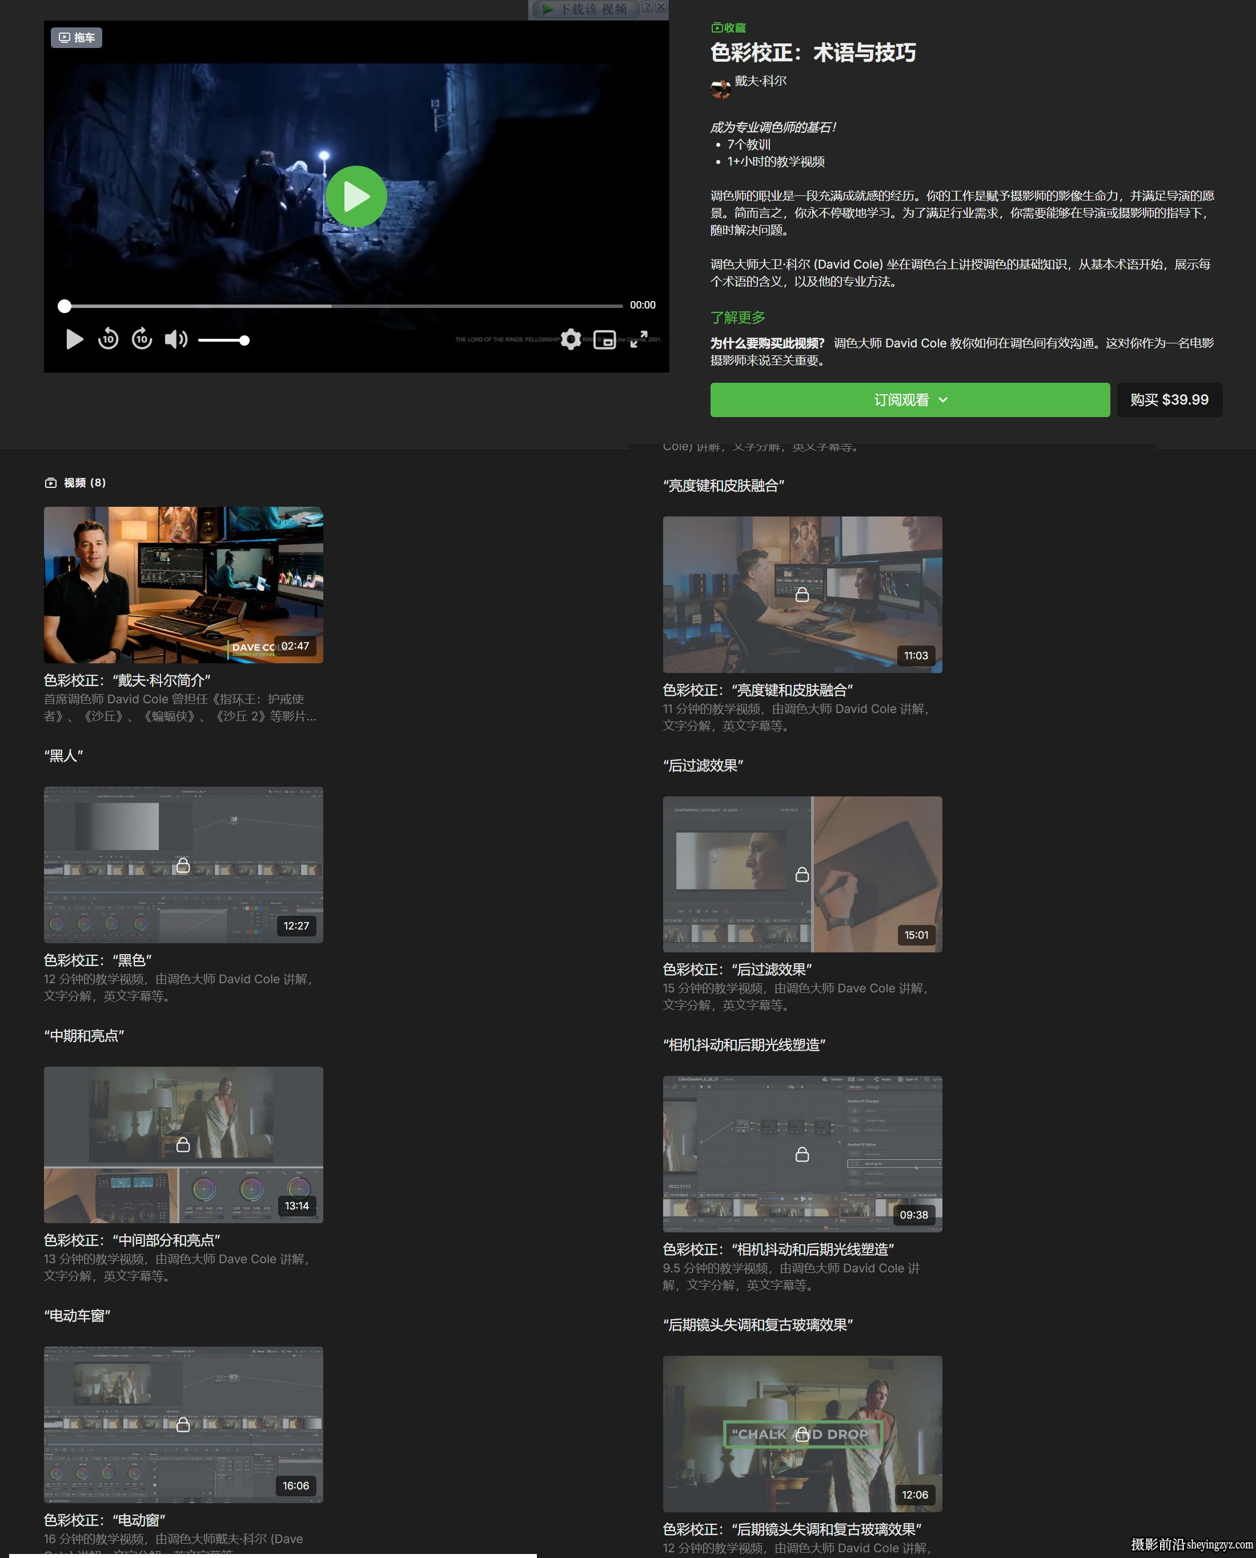The image size is (1256, 1558).
Task: Open instructor 戴夫·科尔 profile link
Action: point(760,81)
